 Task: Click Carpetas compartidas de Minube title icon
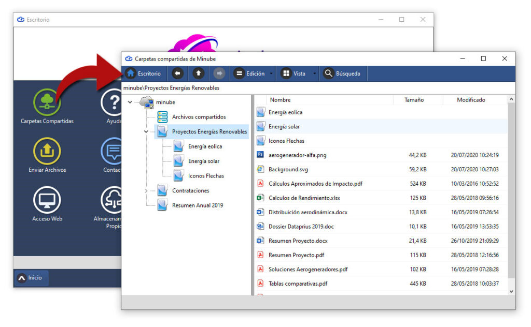pyautogui.click(x=129, y=59)
